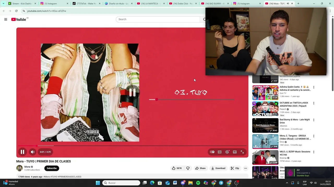334x187 pixels.
Task: Open the Windows Start menu
Action: pyautogui.click(x=98, y=183)
